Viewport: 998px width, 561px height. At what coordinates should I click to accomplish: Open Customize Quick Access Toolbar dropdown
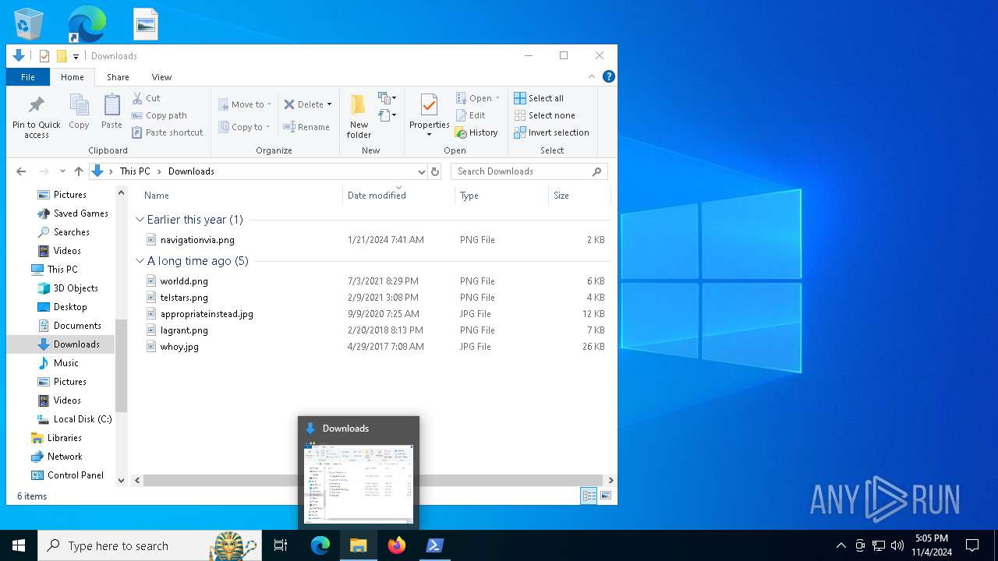(76, 56)
